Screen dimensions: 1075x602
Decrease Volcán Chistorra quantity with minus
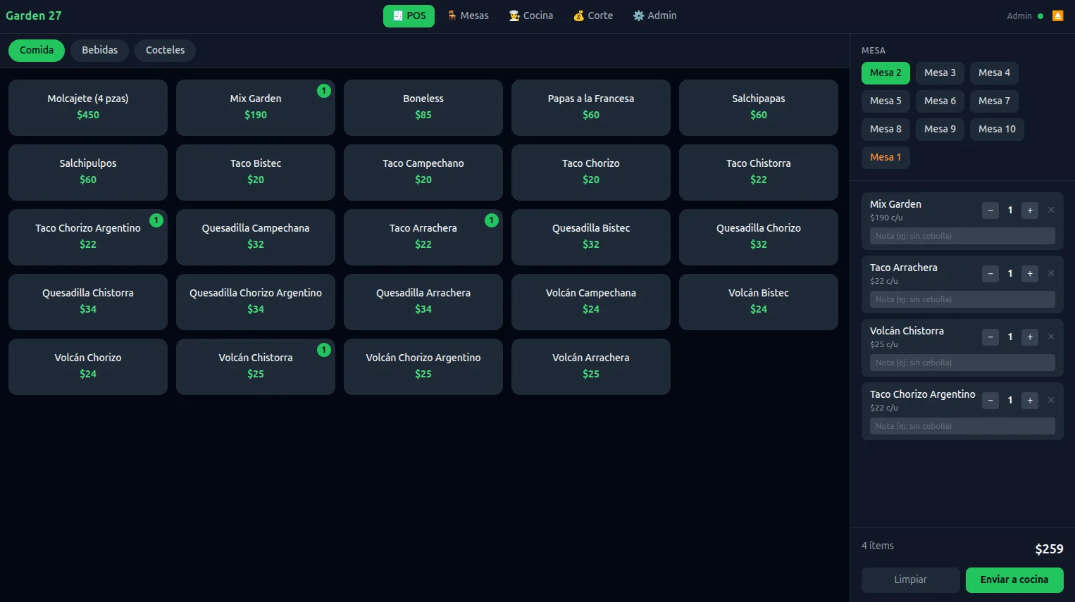click(x=990, y=337)
